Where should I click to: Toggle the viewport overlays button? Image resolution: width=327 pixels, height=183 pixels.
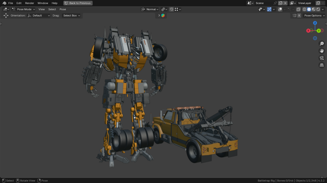[x=280, y=9]
